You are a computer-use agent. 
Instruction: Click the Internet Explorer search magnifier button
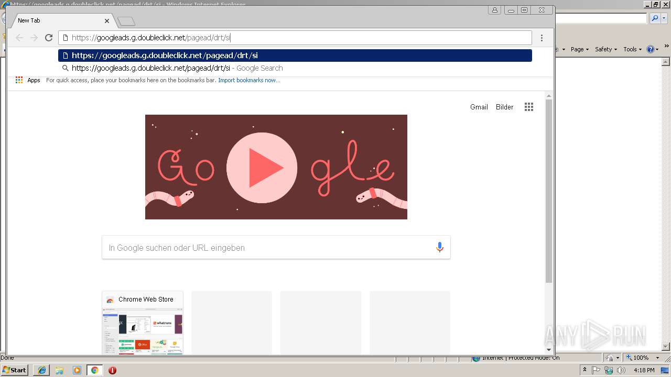pos(655,18)
